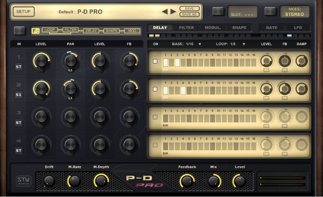Select LOOP block in signal flow display
The width and height of the screenshot is (323, 197).
50,30
